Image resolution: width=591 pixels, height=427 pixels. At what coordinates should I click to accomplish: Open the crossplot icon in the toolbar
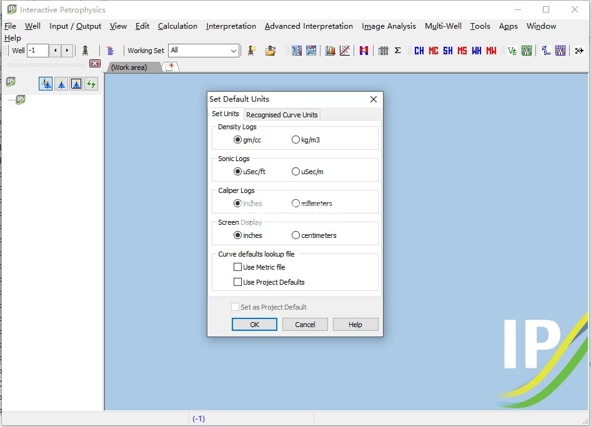344,51
